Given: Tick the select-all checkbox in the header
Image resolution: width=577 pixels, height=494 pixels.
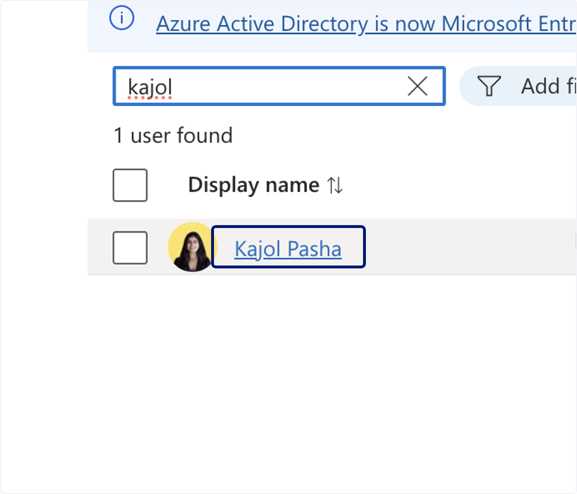Looking at the screenshot, I should click(130, 185).
